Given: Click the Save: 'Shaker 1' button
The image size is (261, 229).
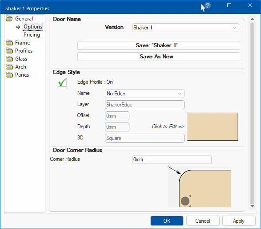Looking at the screenshot, I should coord(158,45).
